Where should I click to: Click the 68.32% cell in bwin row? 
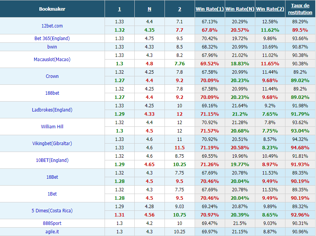[x=210, y=47]
